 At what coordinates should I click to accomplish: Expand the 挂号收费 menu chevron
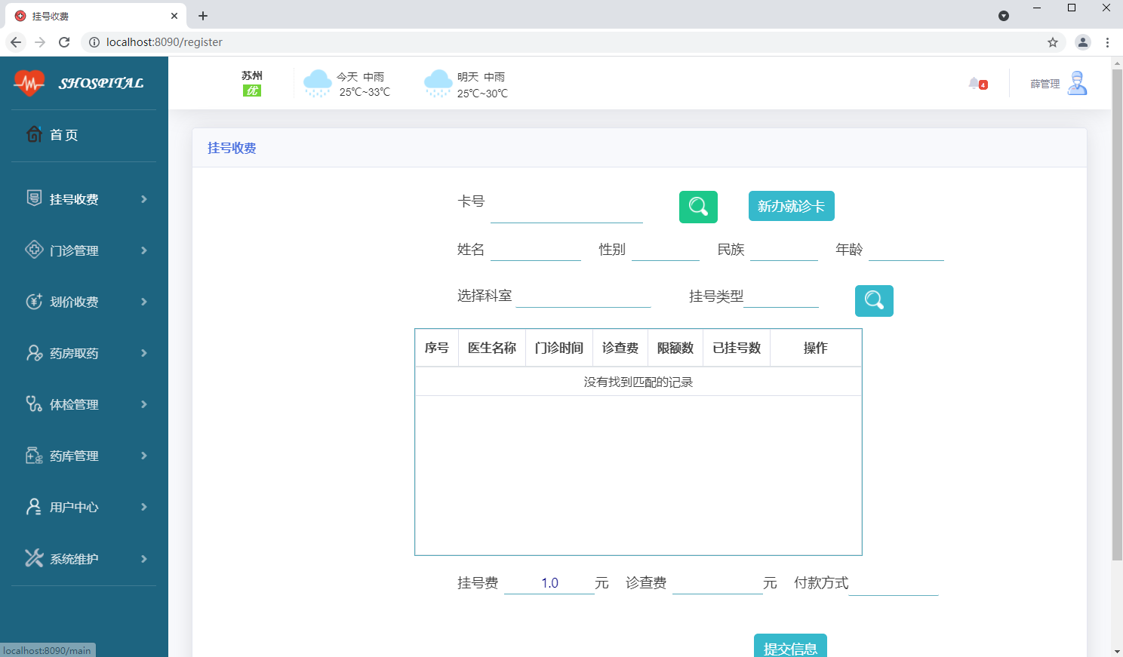coord(143,199)
